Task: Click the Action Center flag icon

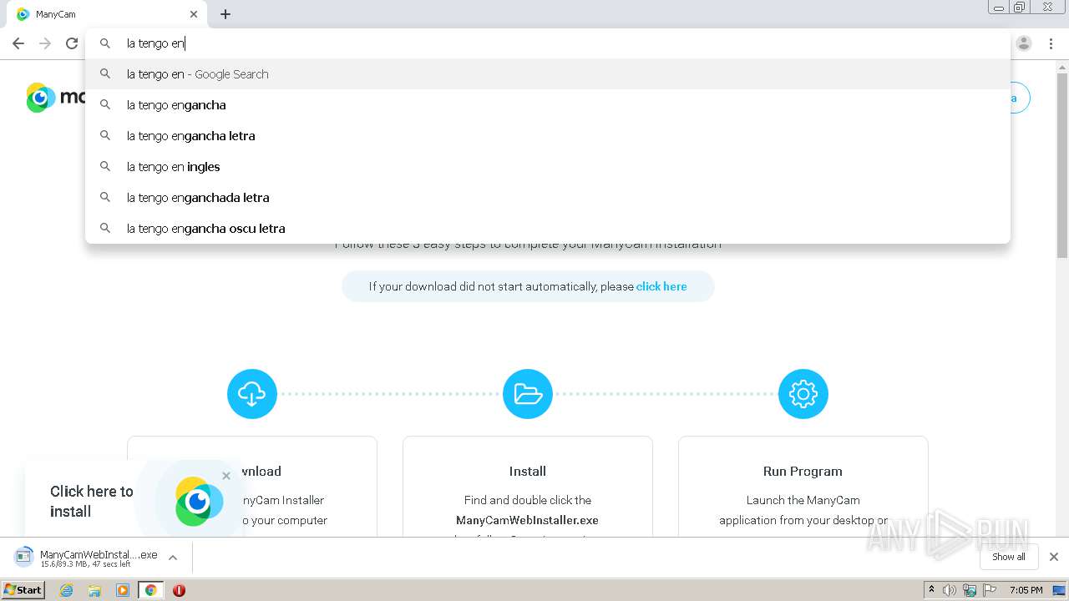Action: (x=990, y=590)
